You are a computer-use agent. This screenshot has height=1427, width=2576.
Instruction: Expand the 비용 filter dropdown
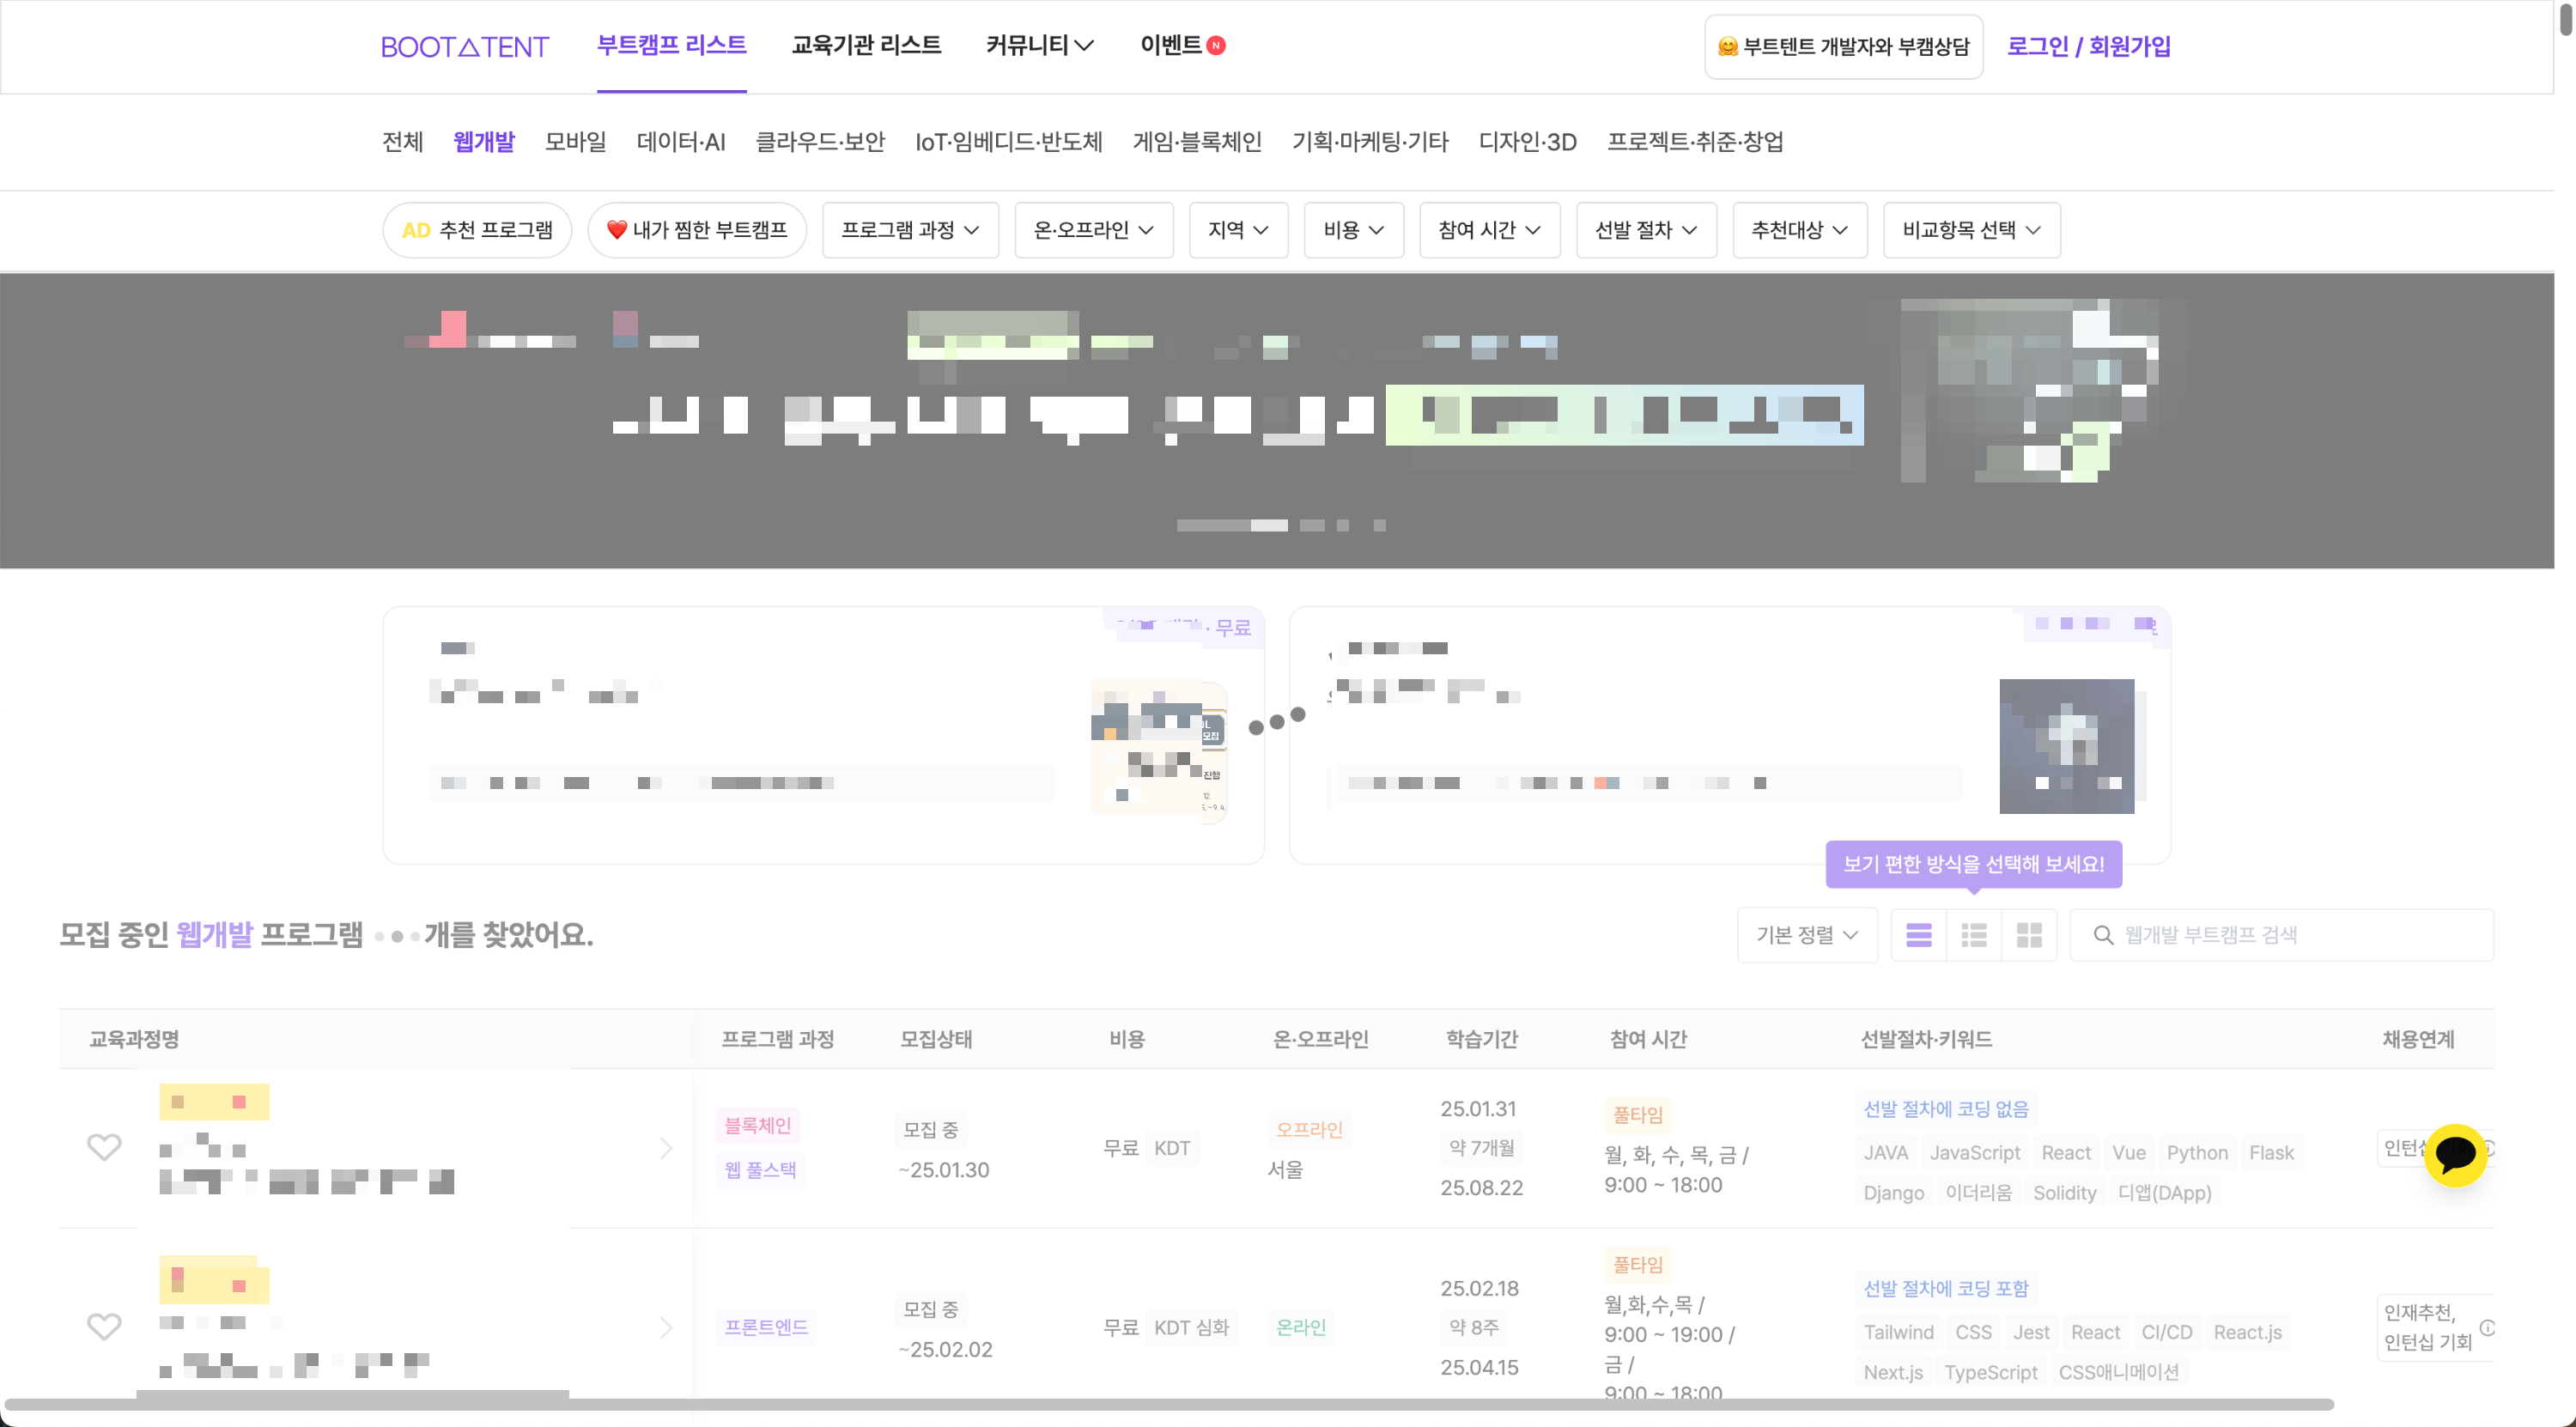[1353, 230]
